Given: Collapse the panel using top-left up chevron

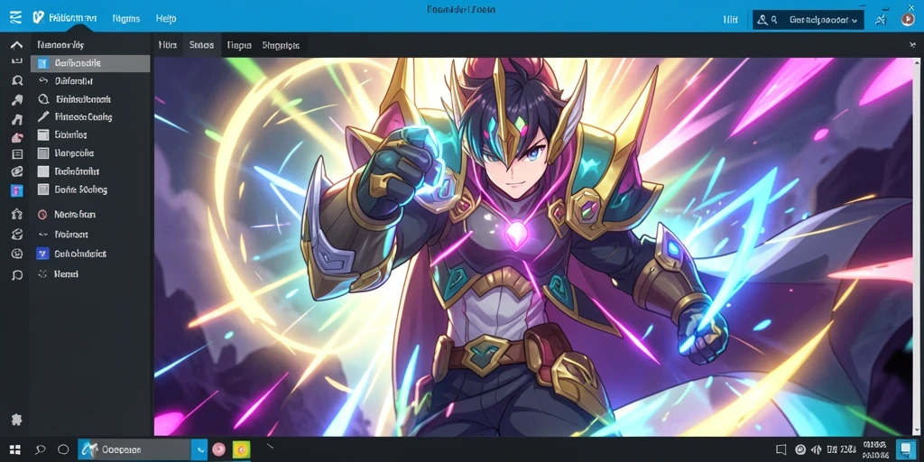Looking at the screenshot, I should coord(17,45).
